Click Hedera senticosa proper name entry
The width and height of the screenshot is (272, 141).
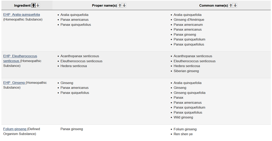pyautogui.click(x=74, y=66)
